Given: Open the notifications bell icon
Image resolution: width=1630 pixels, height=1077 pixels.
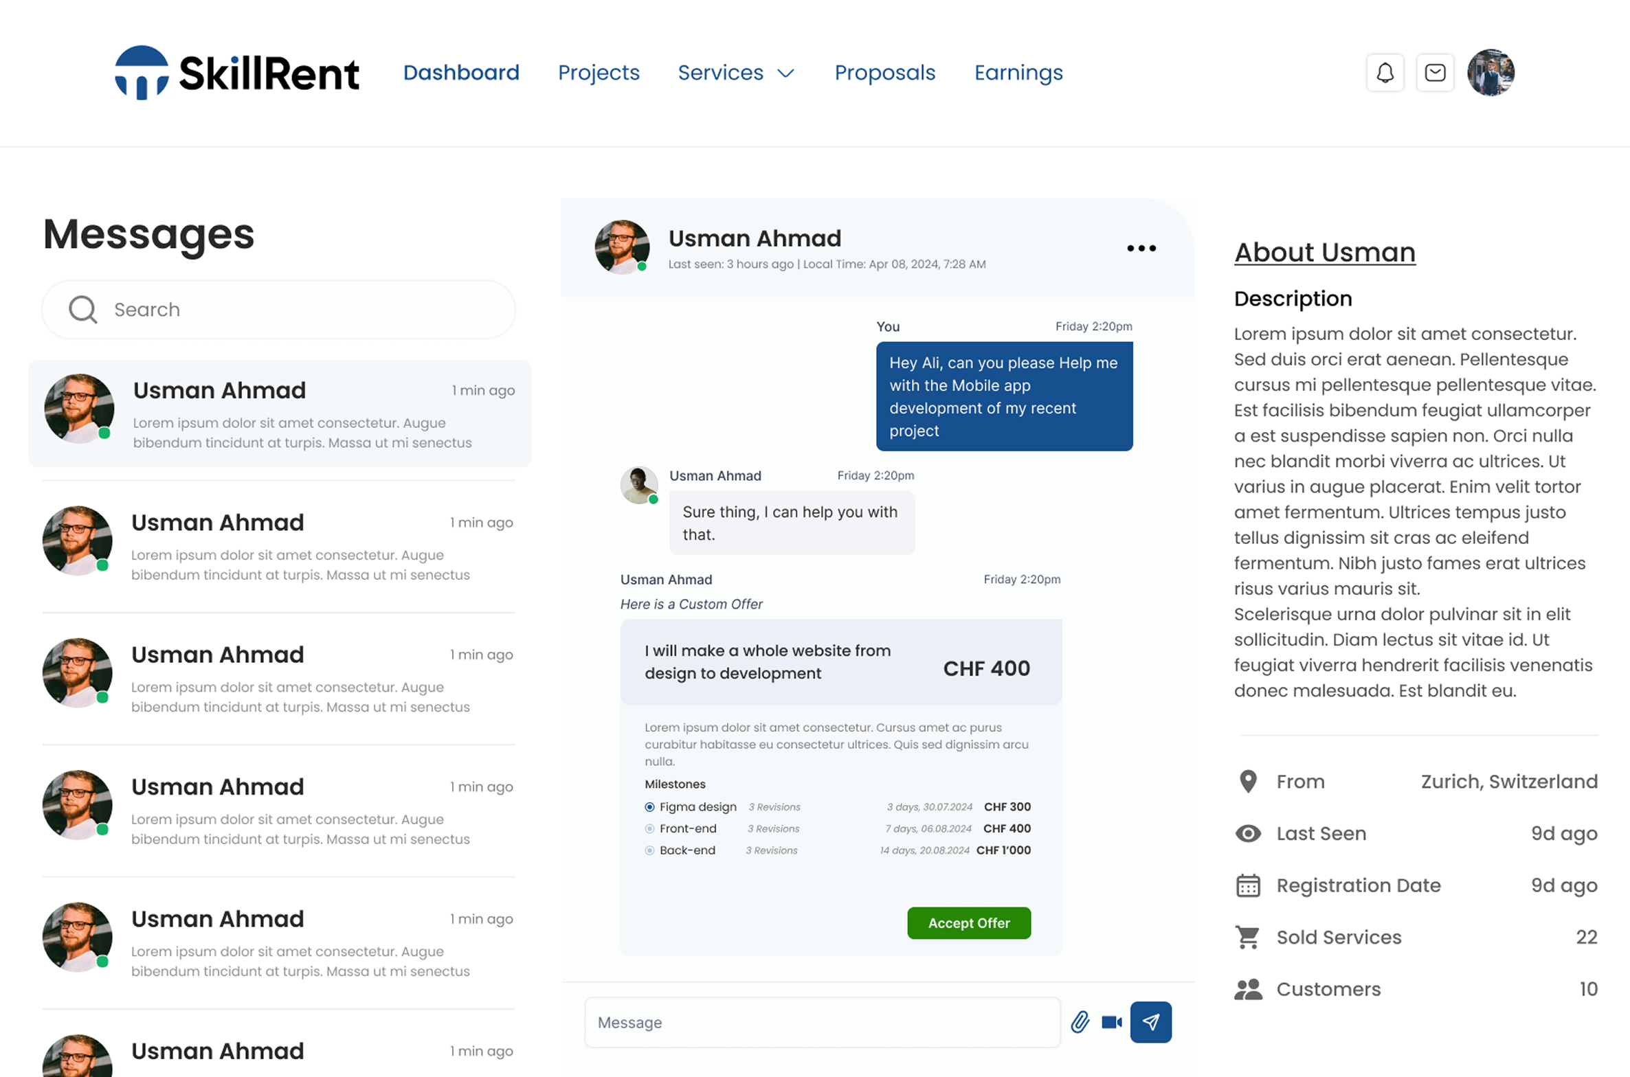Looking at the screenshot, I should pyautogui.click(x=1385, y=73).
